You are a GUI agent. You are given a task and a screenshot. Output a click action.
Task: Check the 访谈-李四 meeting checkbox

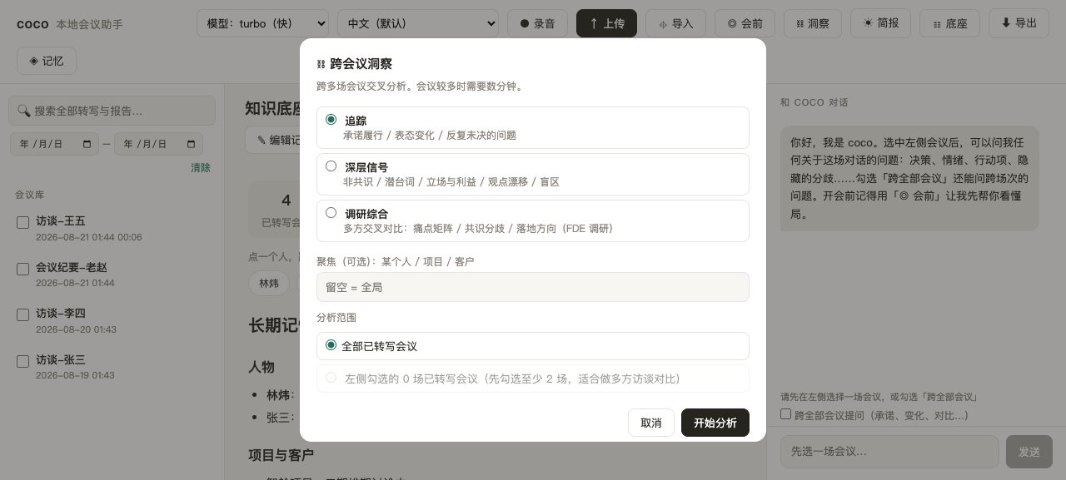tap(23, 314)
